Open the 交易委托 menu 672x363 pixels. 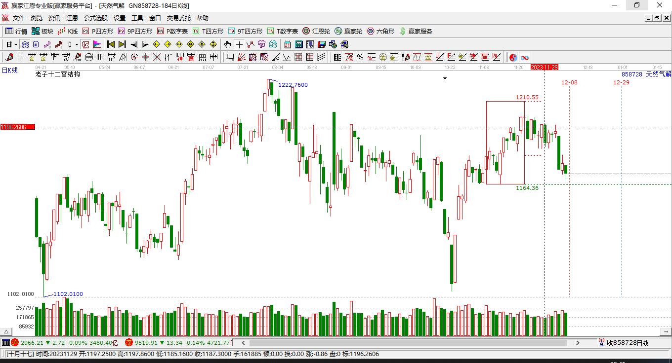(179, 18)
